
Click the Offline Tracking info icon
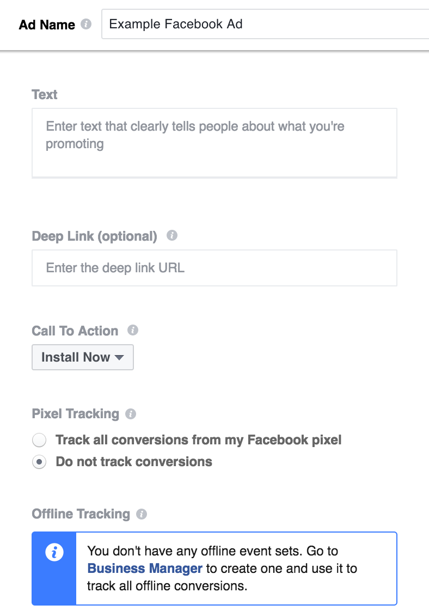142,514
